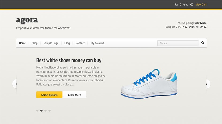This screenshot has height=124, width=222.
Task: Click the Learn More button
Action: coord(74,95)
